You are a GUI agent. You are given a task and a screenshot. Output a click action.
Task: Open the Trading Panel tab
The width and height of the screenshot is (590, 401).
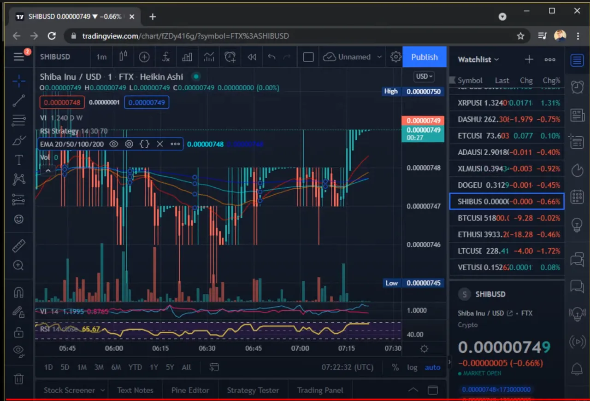(320, 390)
